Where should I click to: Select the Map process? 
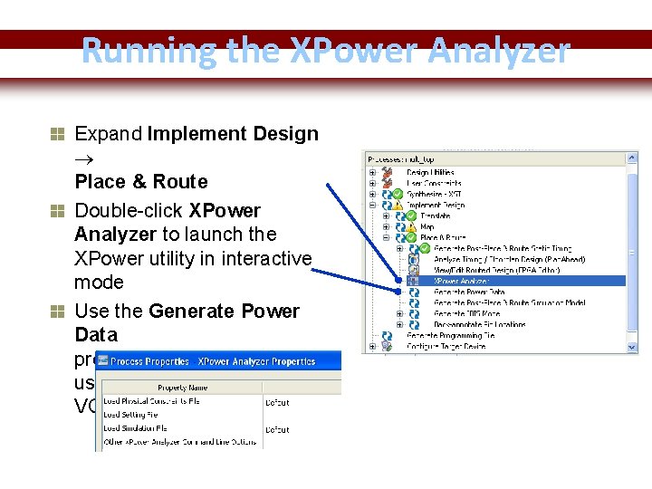pos(427,226)
